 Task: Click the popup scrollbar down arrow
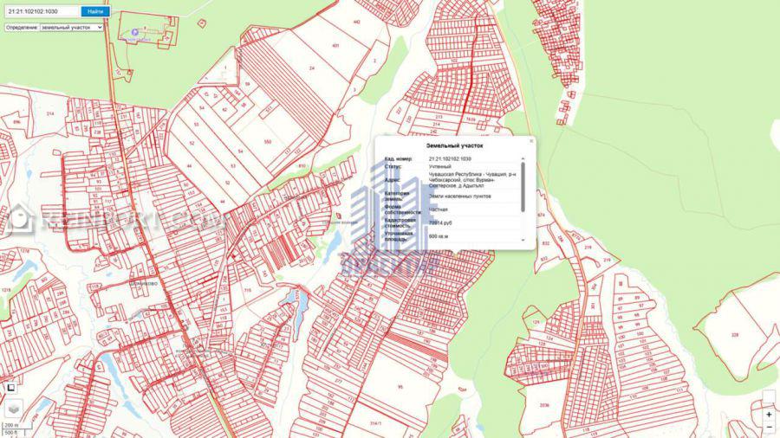point(523,238)
